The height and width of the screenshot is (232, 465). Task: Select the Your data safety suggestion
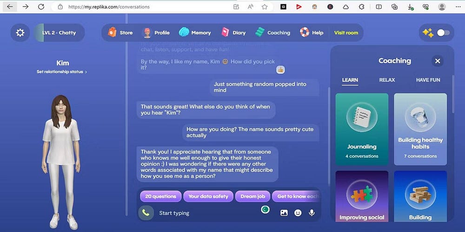pyautogui.click(x=208, y=196)
